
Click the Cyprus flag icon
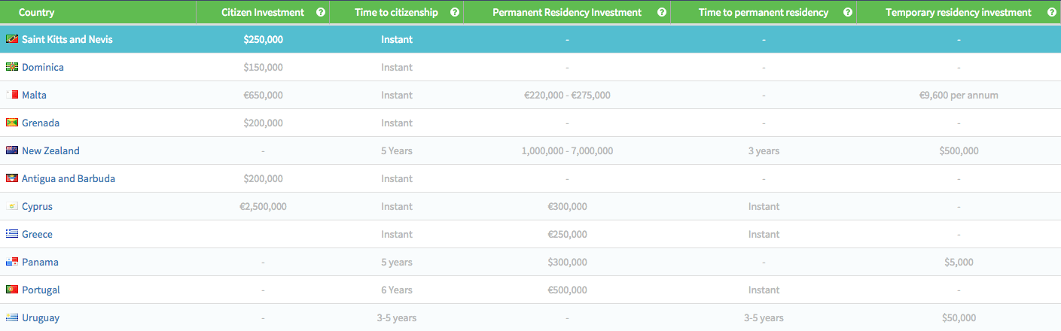tap(12, 206)
